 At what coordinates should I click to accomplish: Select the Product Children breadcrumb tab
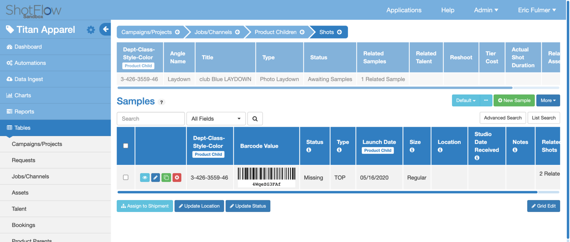click(x=279, y=32)
